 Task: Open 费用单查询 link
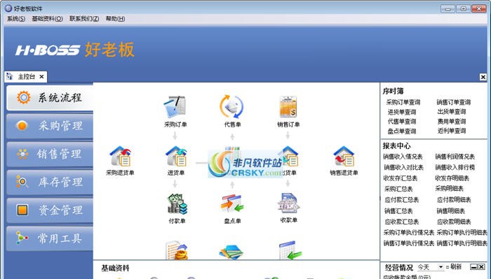[452, 122]
